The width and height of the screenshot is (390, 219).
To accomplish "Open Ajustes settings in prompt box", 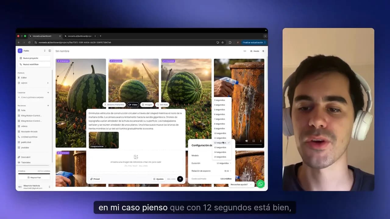I will [x=158, y=179].
